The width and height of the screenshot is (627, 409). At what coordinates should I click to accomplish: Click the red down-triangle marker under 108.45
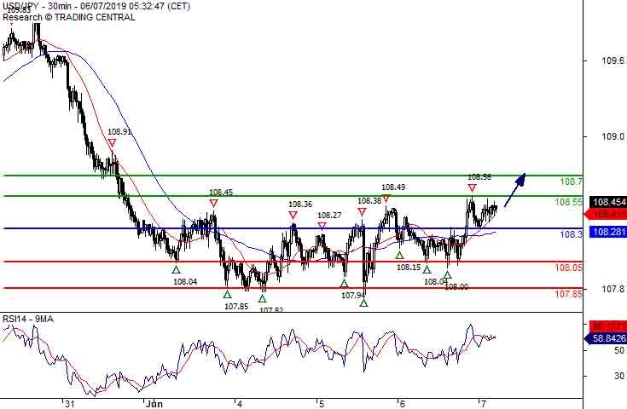213,204
